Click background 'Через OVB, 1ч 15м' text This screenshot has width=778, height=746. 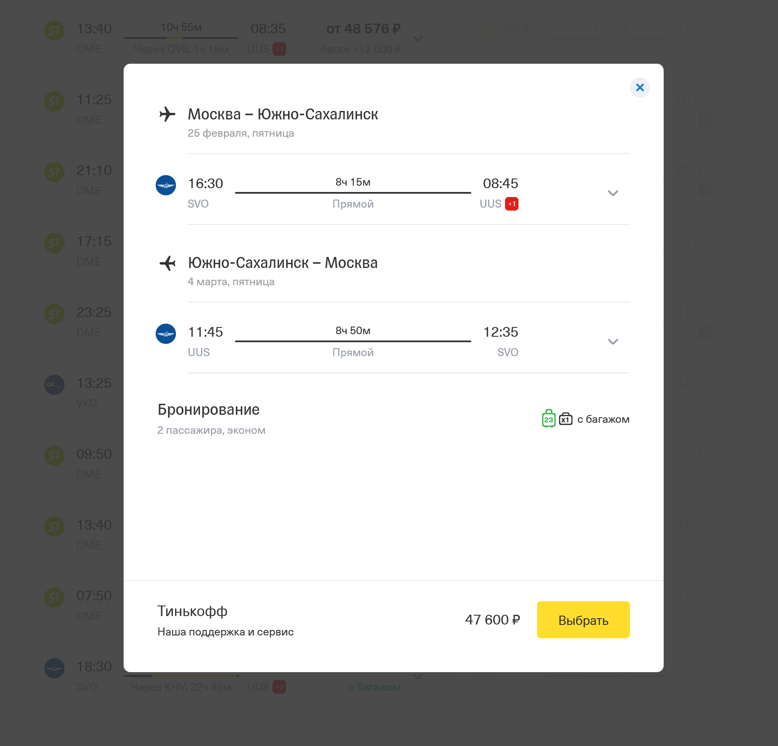(x=181, y=49)
